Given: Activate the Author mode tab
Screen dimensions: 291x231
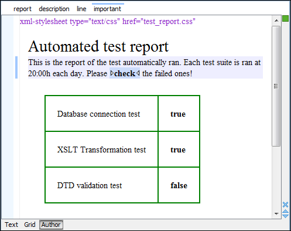Looking at the screenshot, I should [51, 225].
